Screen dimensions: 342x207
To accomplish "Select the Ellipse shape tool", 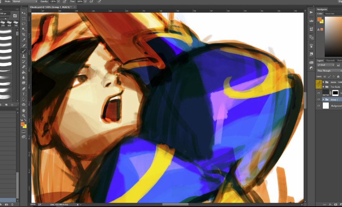I will (24, 105).
